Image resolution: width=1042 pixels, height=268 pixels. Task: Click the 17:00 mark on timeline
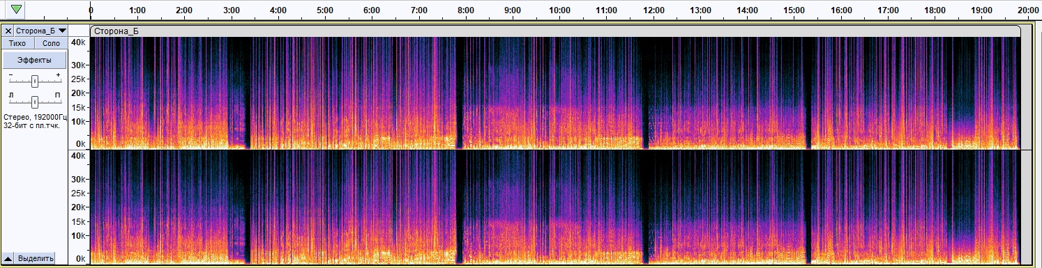point(888,10)
